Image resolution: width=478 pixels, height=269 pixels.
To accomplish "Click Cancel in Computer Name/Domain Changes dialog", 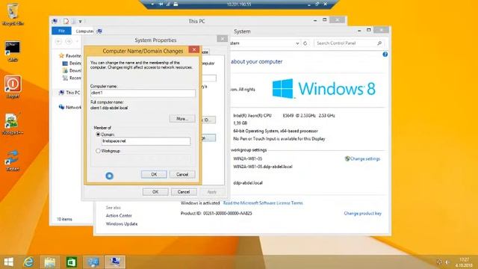I will (x=182, y=174).
